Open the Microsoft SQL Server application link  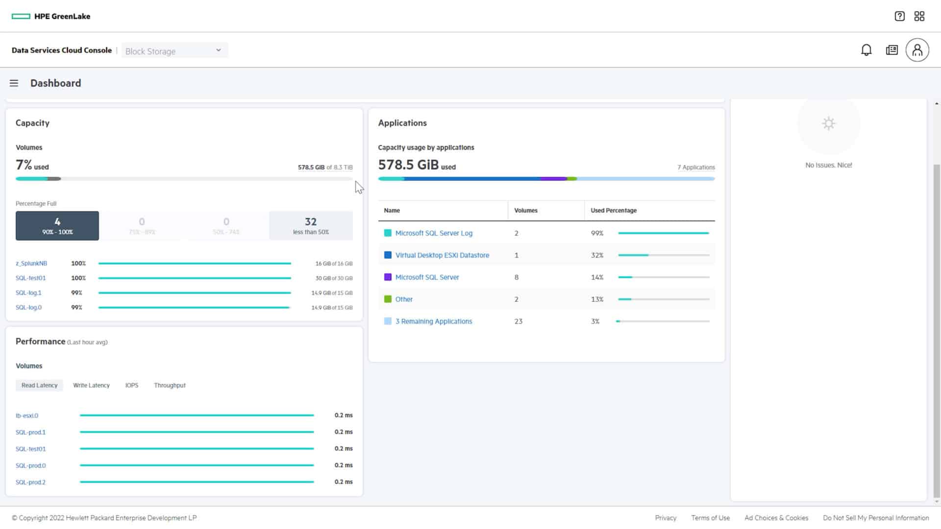pyautogui.click(x=427, y=277)
